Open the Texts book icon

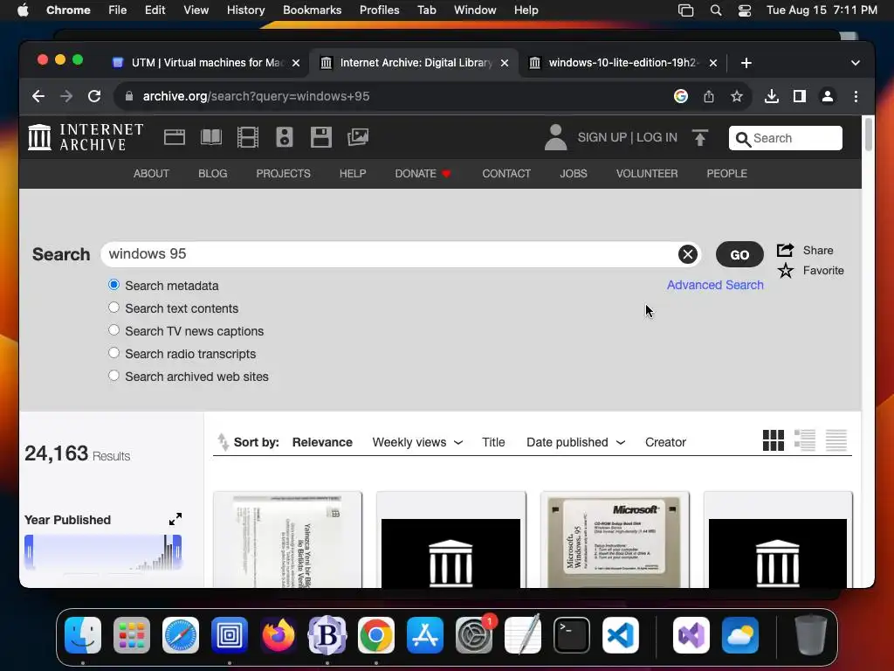[x=211, y=137]
